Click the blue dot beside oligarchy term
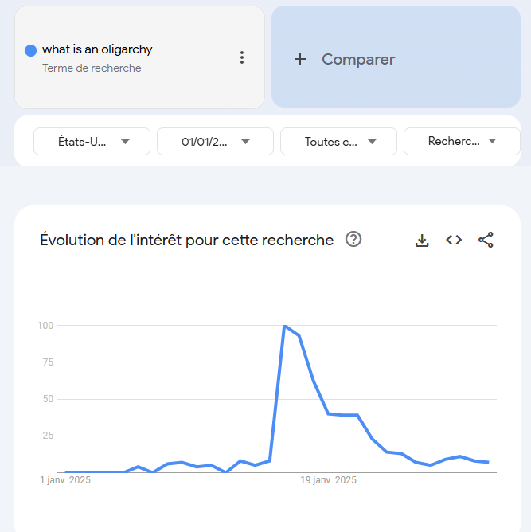The width and height of the screenshot is (531, 532). [x=30, y=50]
